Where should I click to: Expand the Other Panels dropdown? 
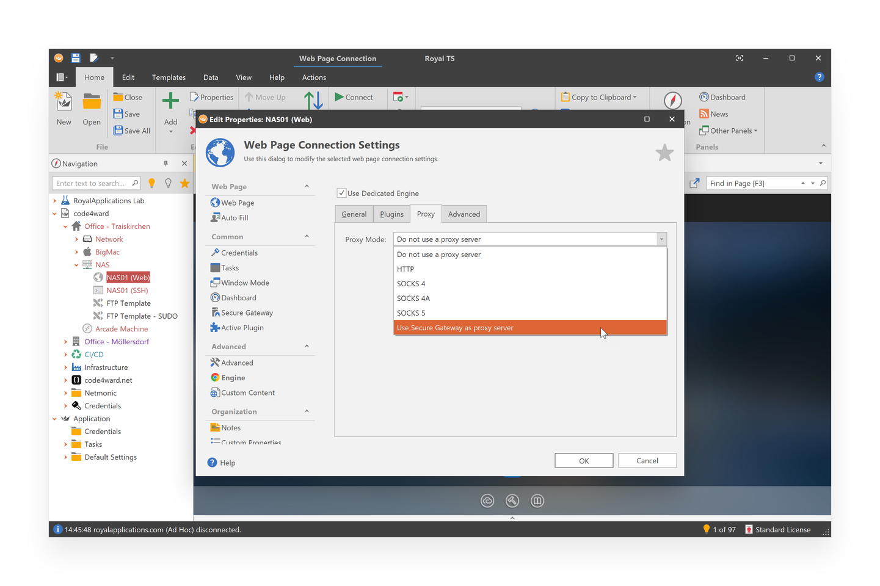tap(730, 131)
